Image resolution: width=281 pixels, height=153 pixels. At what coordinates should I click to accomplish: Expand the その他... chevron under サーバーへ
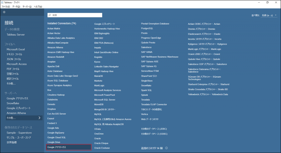pyautogui.click(x=40, y=118)
